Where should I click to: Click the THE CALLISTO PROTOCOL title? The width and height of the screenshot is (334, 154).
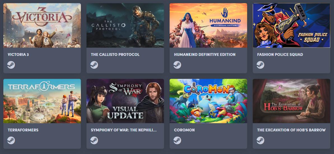click(x=115, y=55)
